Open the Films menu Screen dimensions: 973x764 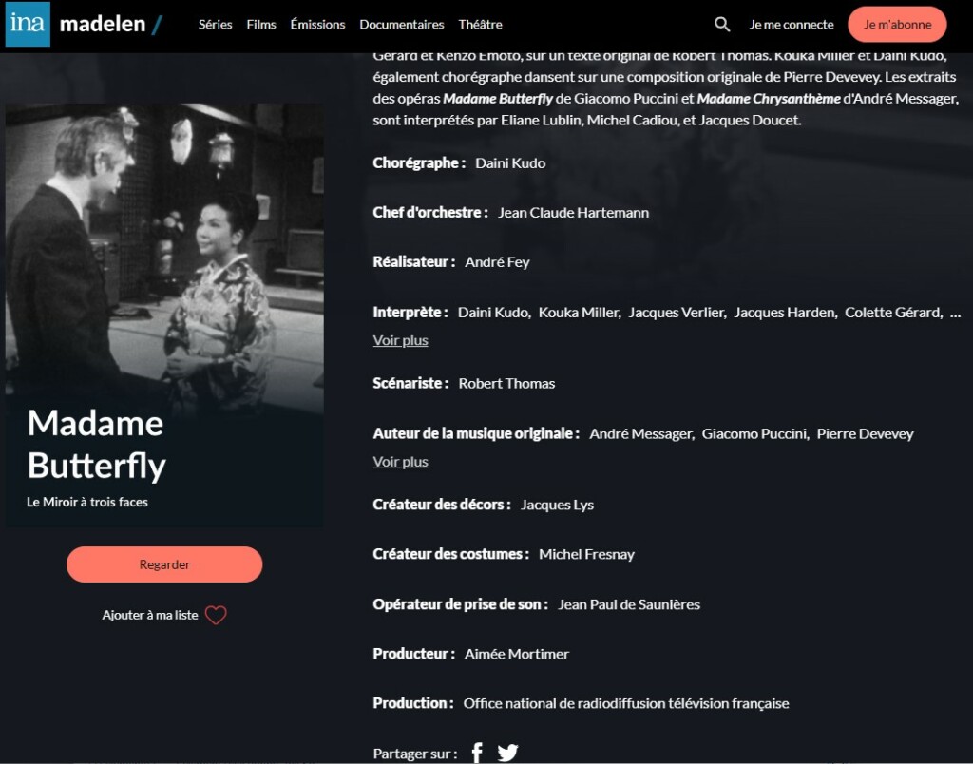pos(261,24)
